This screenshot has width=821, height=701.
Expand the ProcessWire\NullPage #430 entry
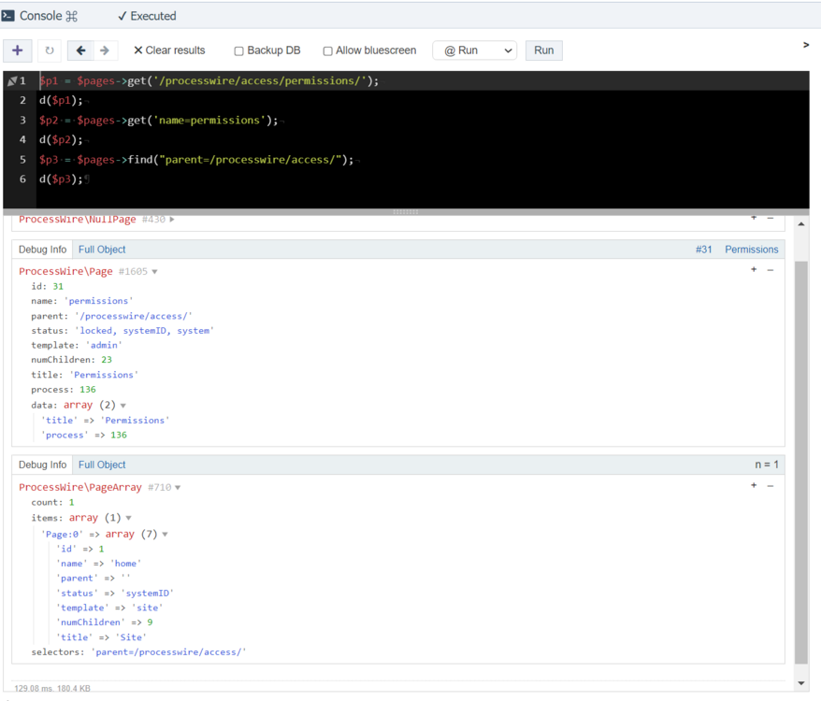click(172, 220)
